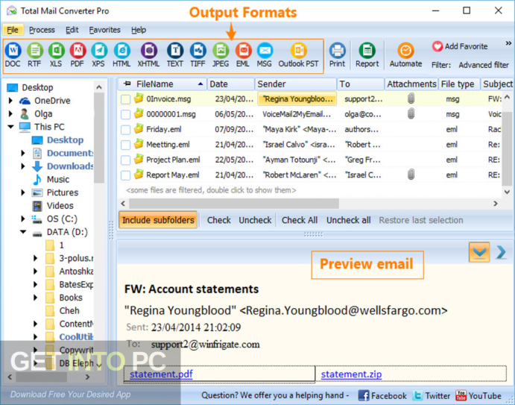515x405 pixels.
Task: Click Uncheck all button
Action: pos(349,220)
